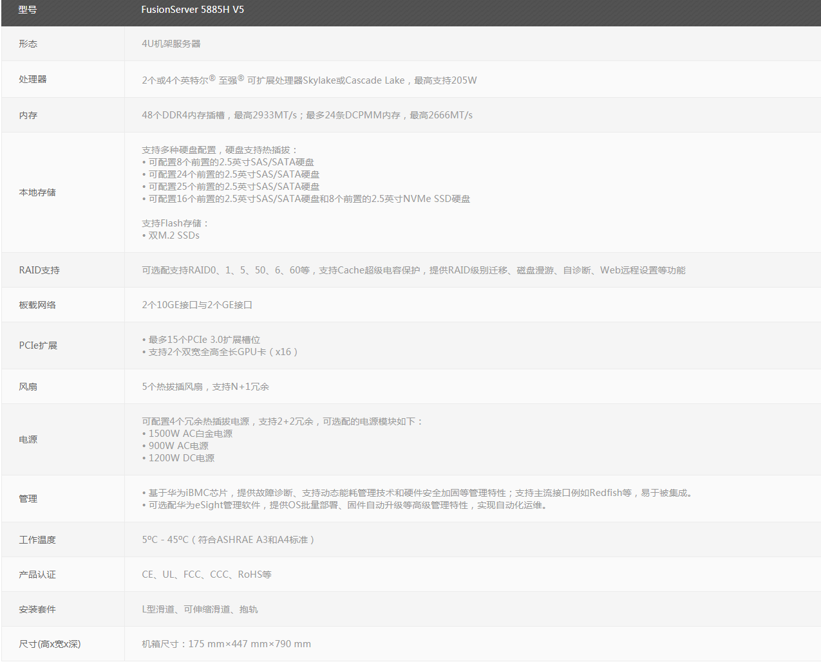Select the Skylake或Cascade Lake processor description
821x662 pixels.
[309, 80]
